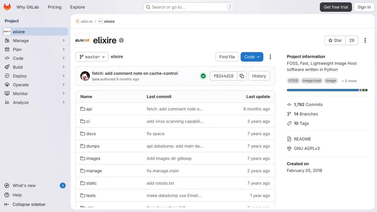The image size is (377, 212).
Task: Expand the Build section chevron
Action: [64, 67]
